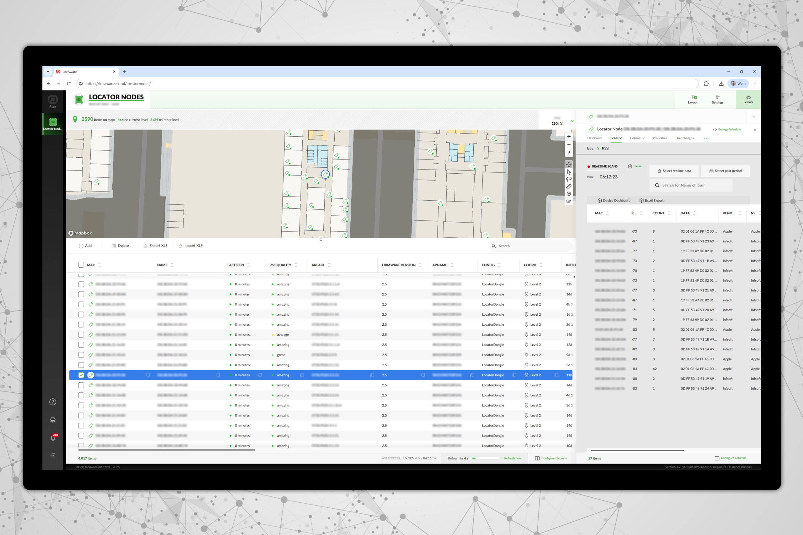Viewport: 803px width, 535px height.
Task: Zoom in on the map
Action: (x=568, y=136)
